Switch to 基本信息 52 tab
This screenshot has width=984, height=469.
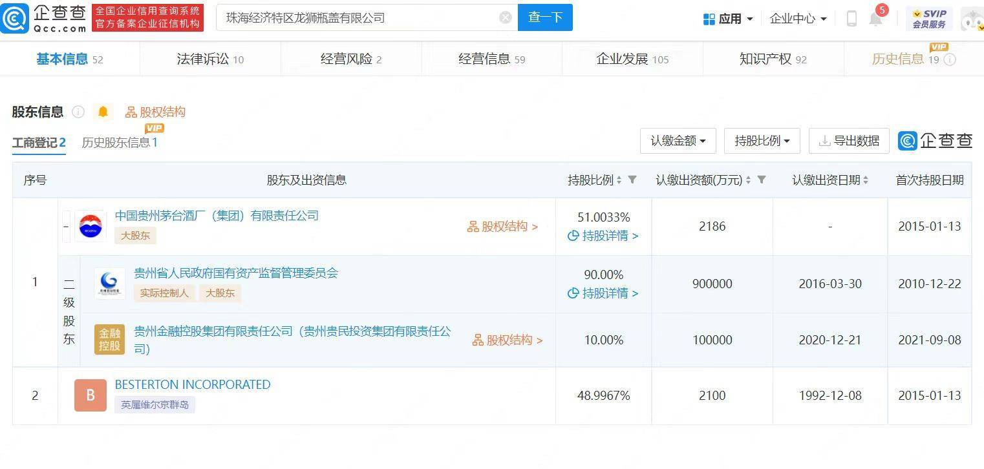tap(70, 59)
